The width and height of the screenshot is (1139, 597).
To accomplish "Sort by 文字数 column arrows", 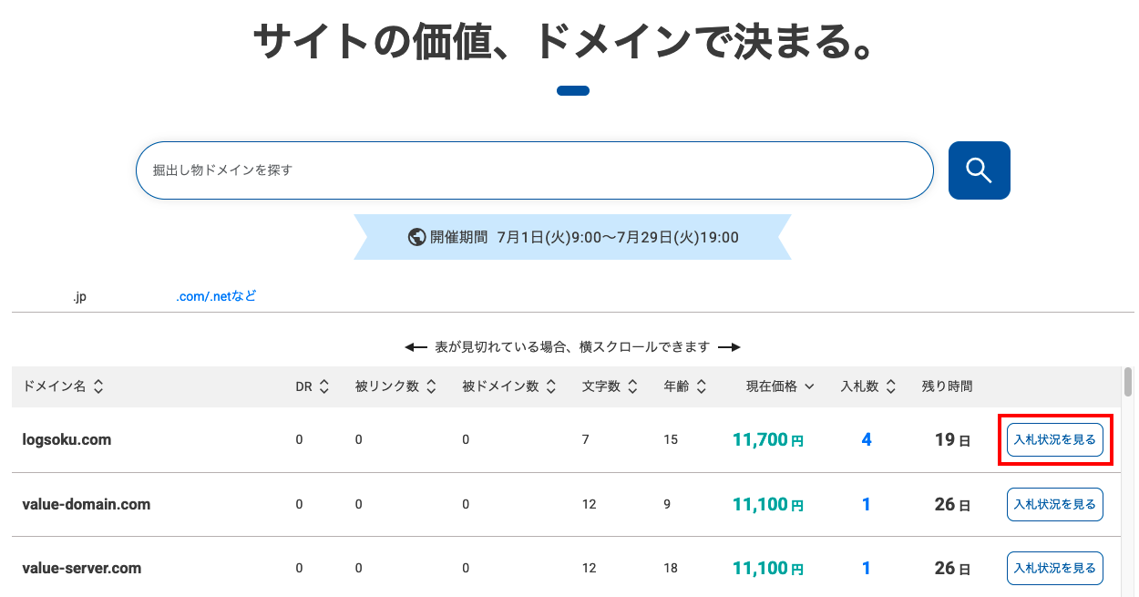I will (632, 386).
